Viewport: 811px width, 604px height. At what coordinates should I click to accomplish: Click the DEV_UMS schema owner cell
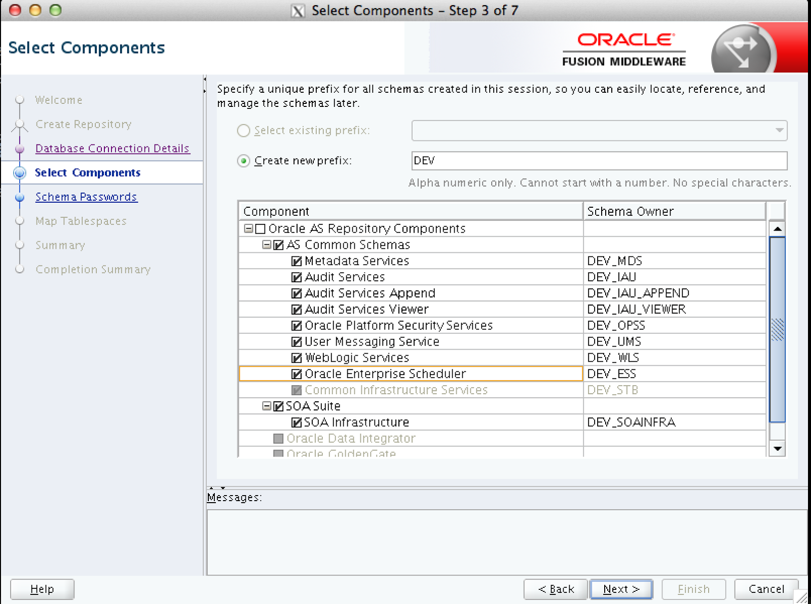[x=675, y=342]
